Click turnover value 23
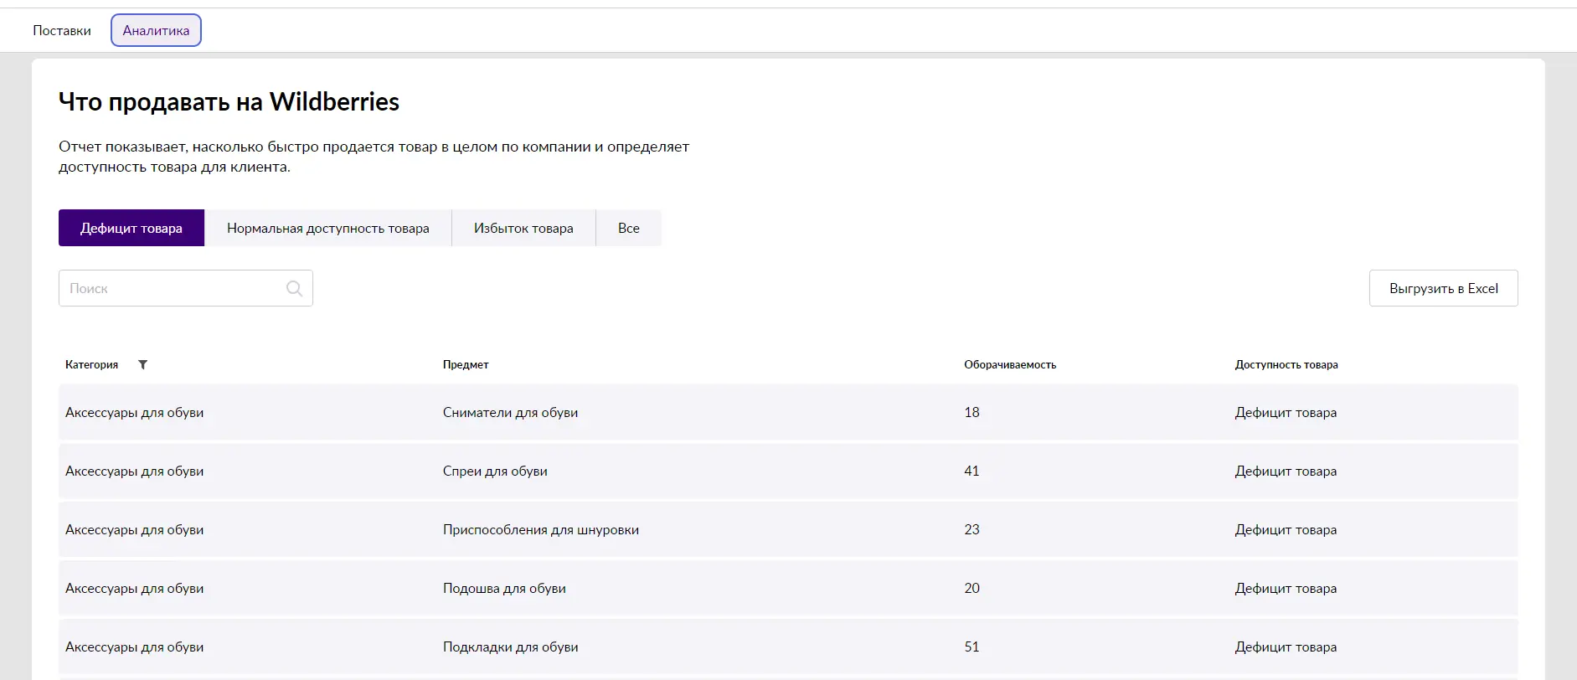Image resolution: width=1577 pixels, height=680 pixels. tap(971, 529)
